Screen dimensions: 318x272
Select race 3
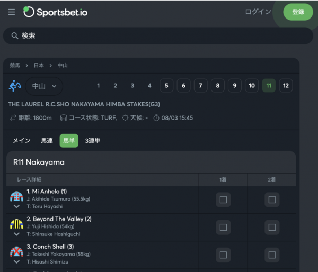(132, 86)
